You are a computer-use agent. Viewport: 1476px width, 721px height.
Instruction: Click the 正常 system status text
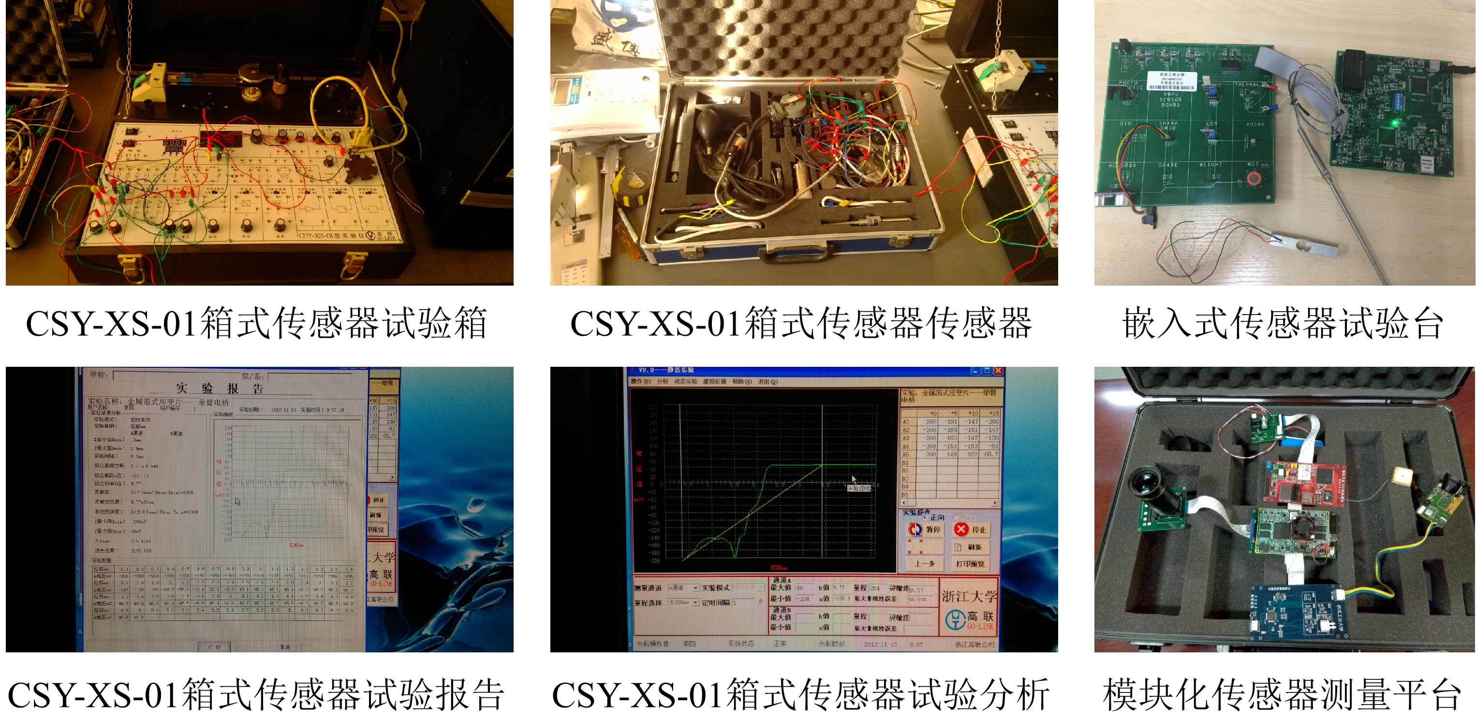click(780, 644)
